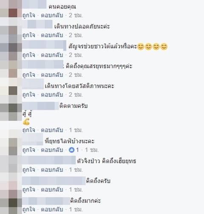Reply to the comment 'ติดตามครับ สู้ สู้'

[52, 130]
